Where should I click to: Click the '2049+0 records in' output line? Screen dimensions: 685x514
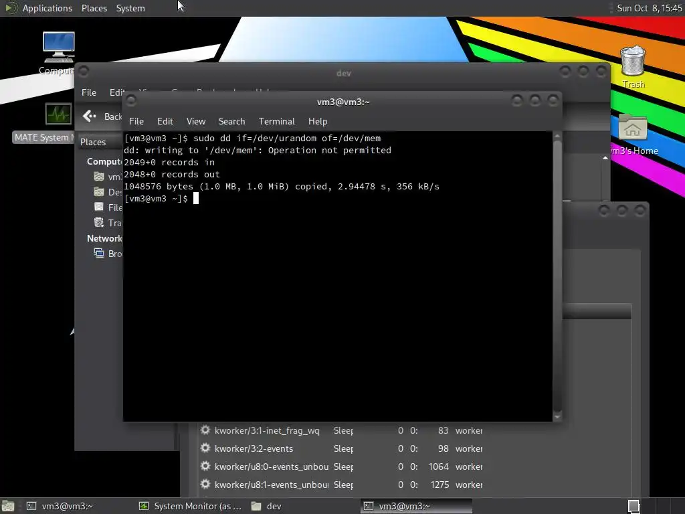[169, 163]
